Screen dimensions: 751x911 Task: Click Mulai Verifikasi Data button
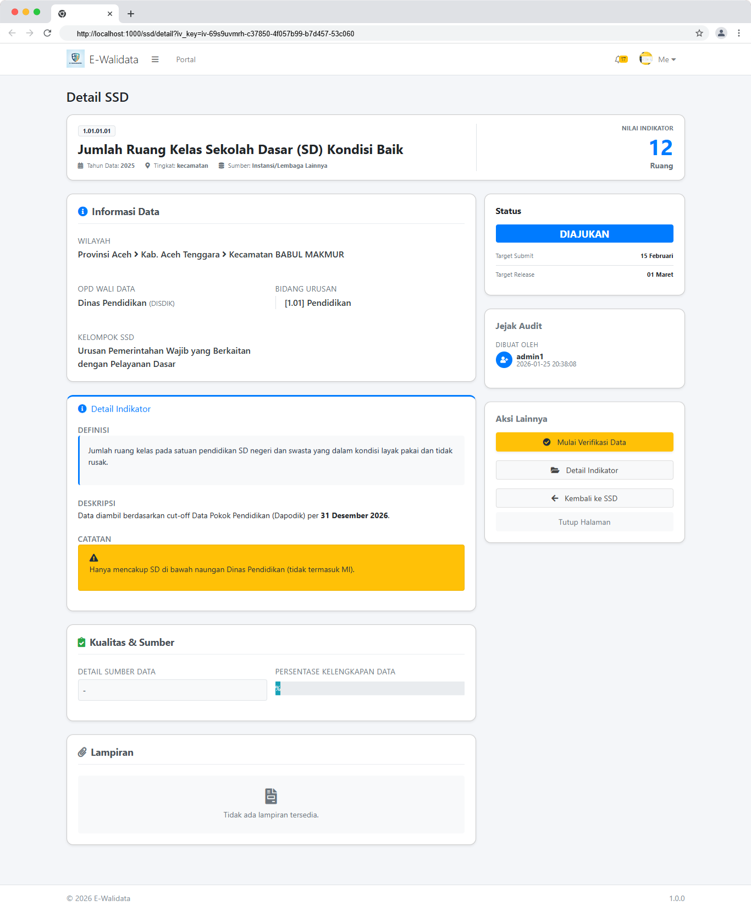tap(584, 442)
